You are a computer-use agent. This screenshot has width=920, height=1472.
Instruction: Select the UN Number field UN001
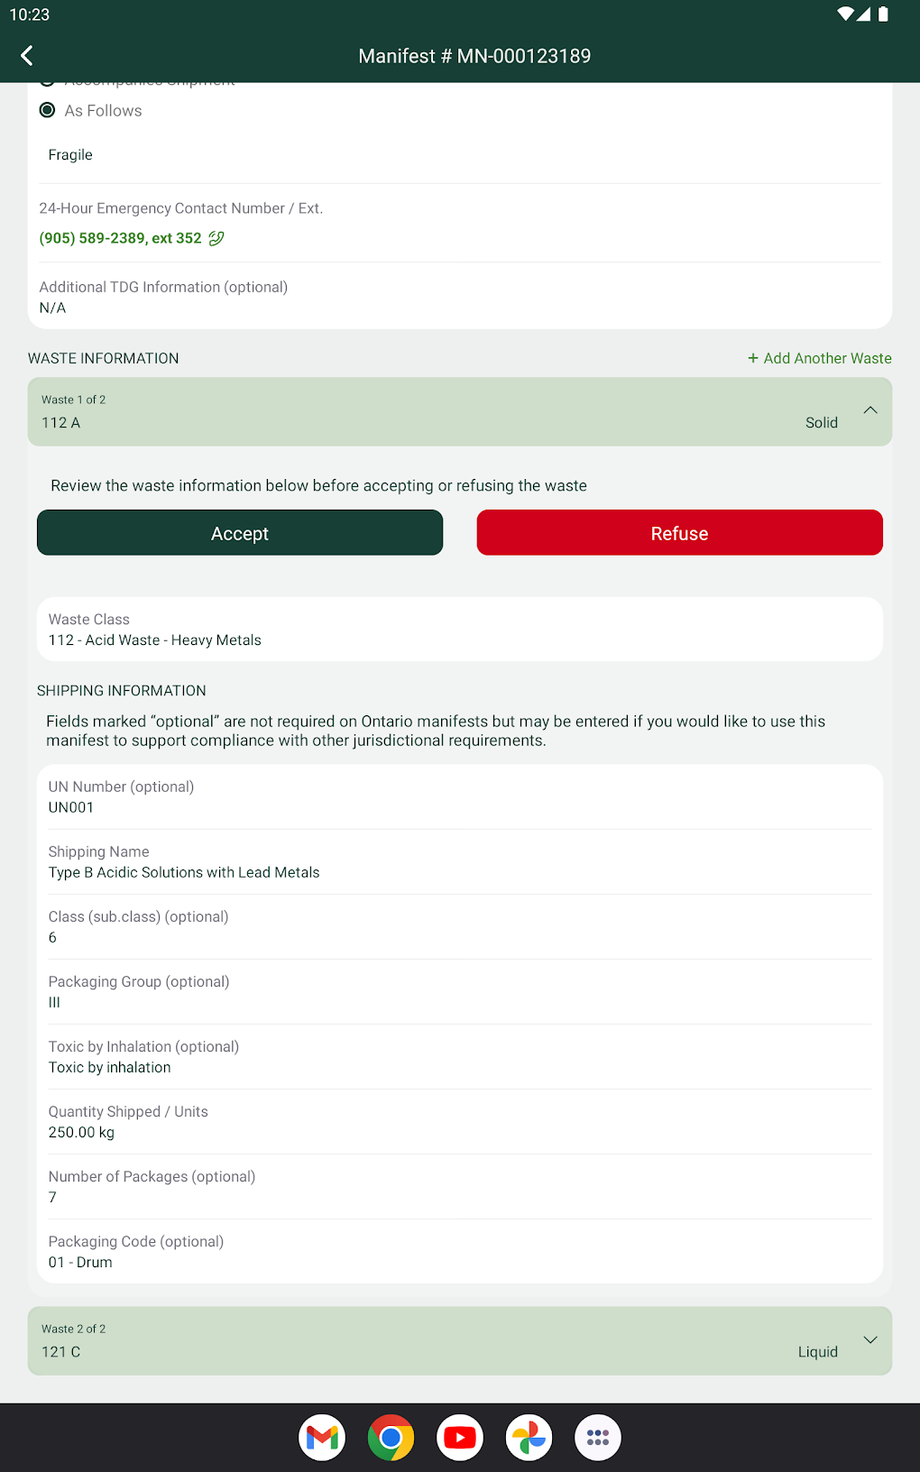459,797
